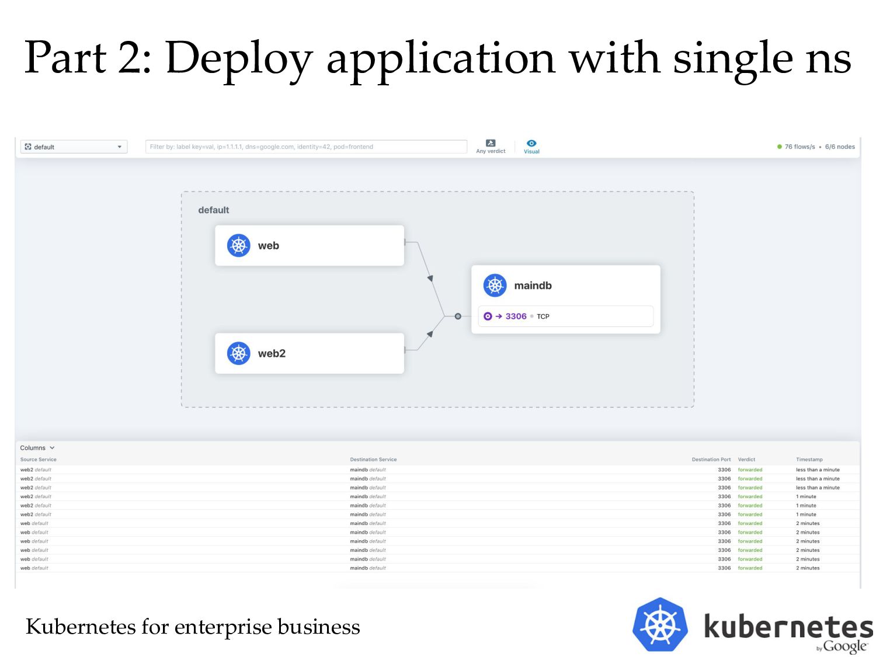This screenshot has height=657, width=876.
Task: Click the connector node joining flows
Action: tap(458, 316)
